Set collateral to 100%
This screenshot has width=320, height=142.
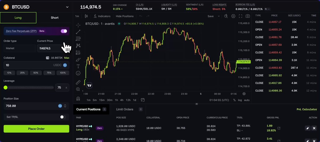coord(63,73)
